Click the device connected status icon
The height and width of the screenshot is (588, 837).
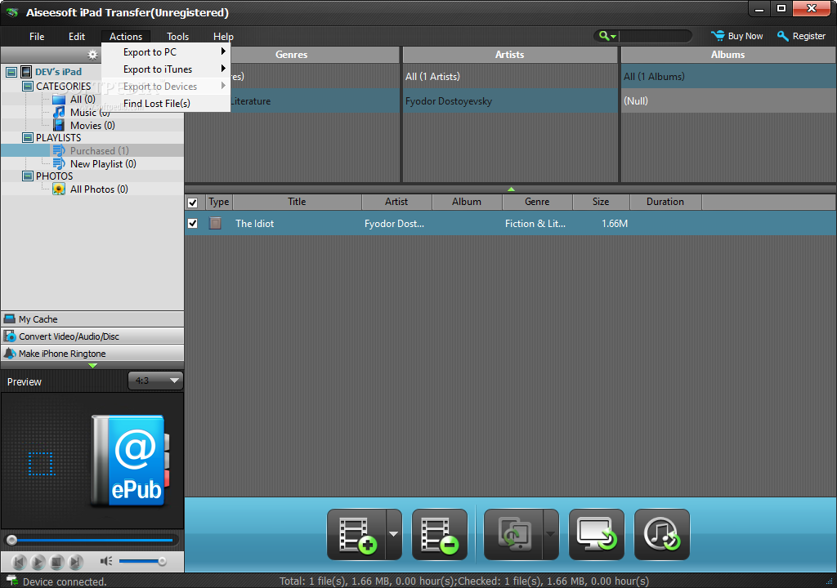(x=11, y=581)
